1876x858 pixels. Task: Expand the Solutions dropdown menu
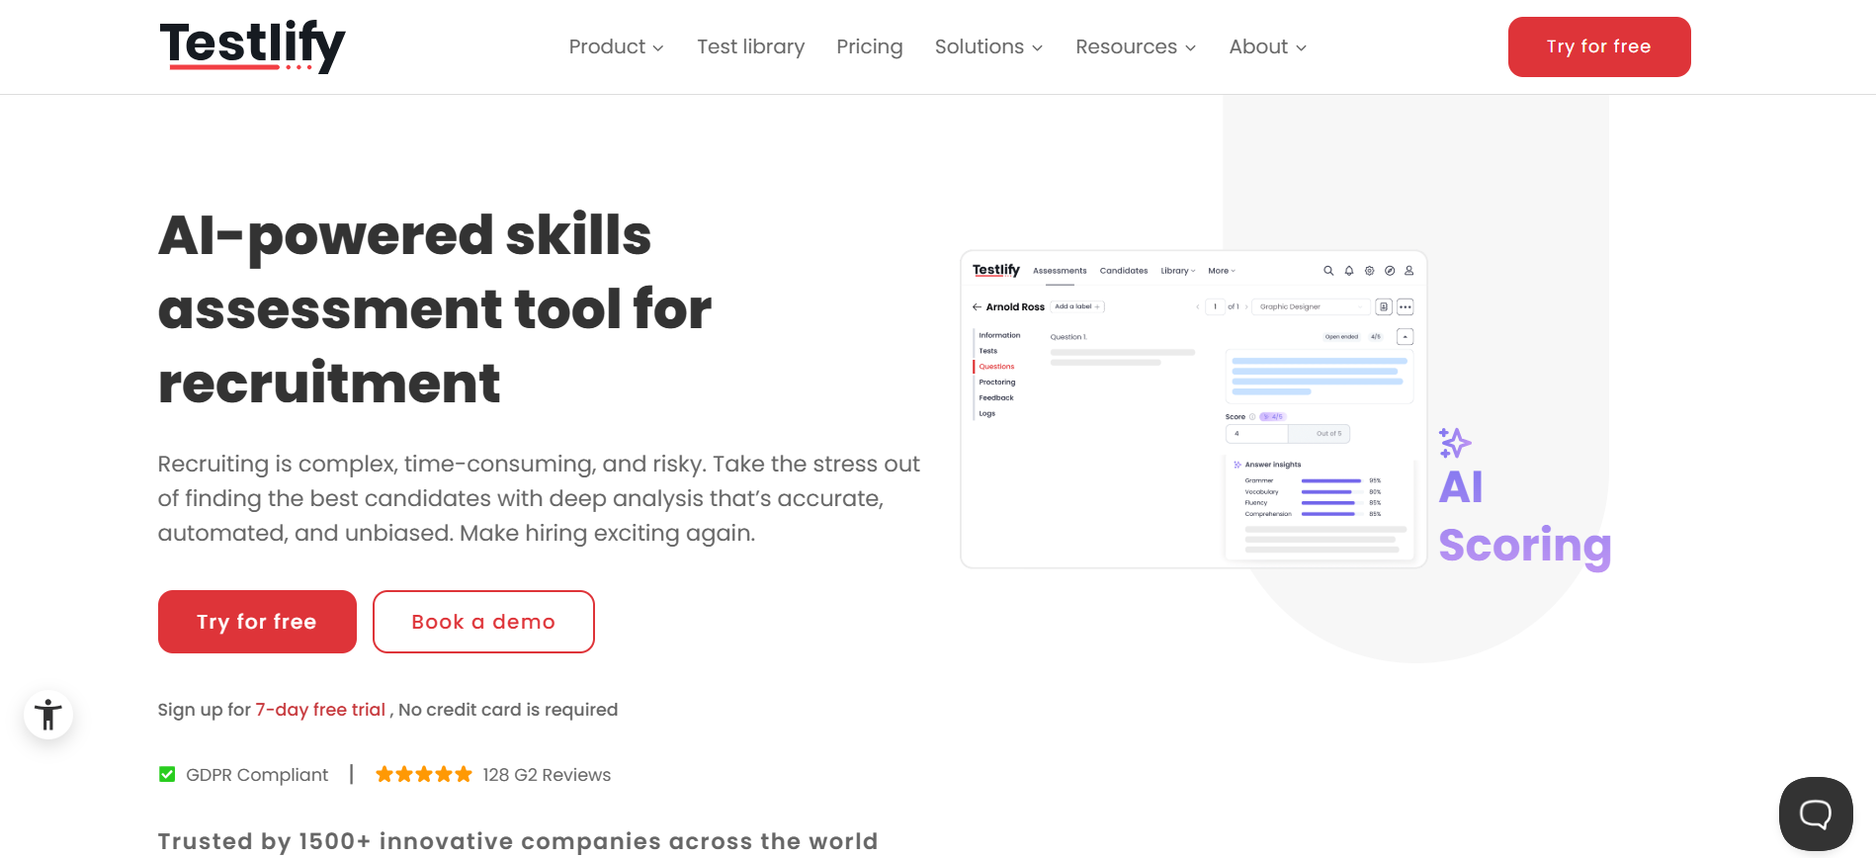(x=988, y=46)
